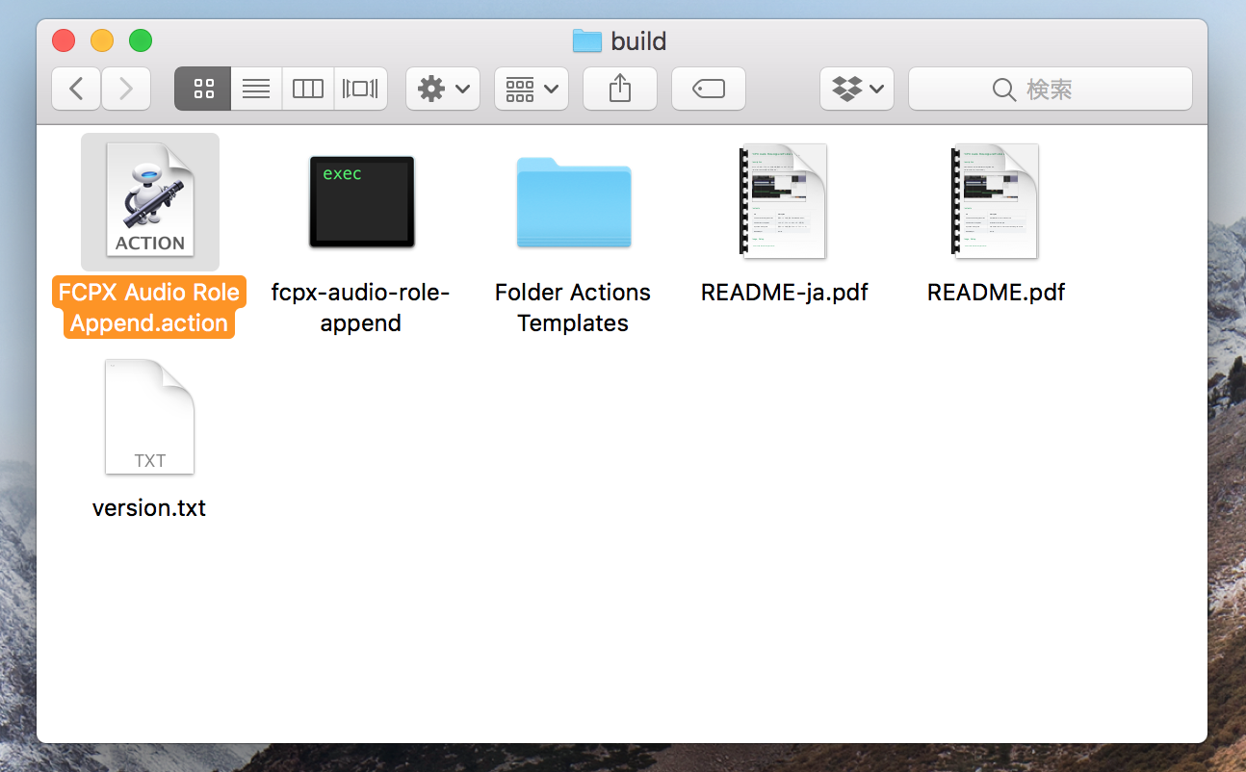The width and height of the screenshot is (1246, 772).
Task: Click the README-ja.pdf file name
Action: tap(785, 293)
